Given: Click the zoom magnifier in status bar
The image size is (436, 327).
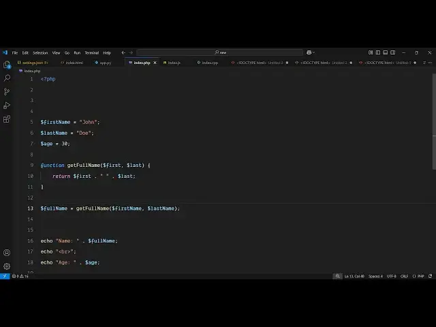Looking at the screenshot, I should tap(338, 276).
